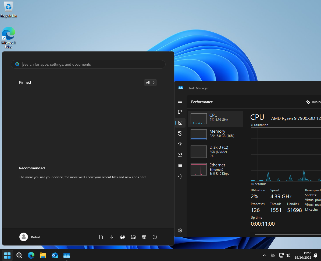Open Downloads folder icon in Start menu
Viewport: 321px width, 261px height.
click(112, 237)
